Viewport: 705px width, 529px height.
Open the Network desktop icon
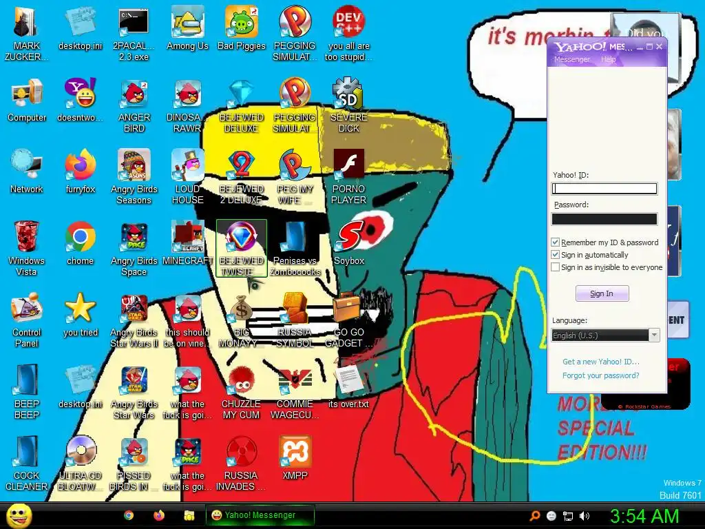coord(26,172)
